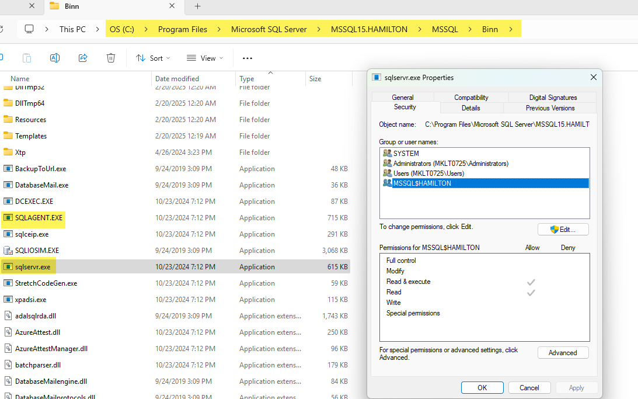This screenshot has height=399, width=638.
Task: Open the See more ellipsis menu
Action: click(x=247, y=58)
